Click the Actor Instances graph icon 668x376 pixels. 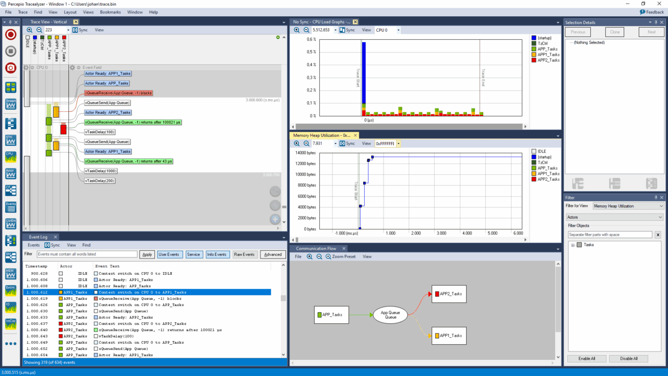(x=10, y=173)
